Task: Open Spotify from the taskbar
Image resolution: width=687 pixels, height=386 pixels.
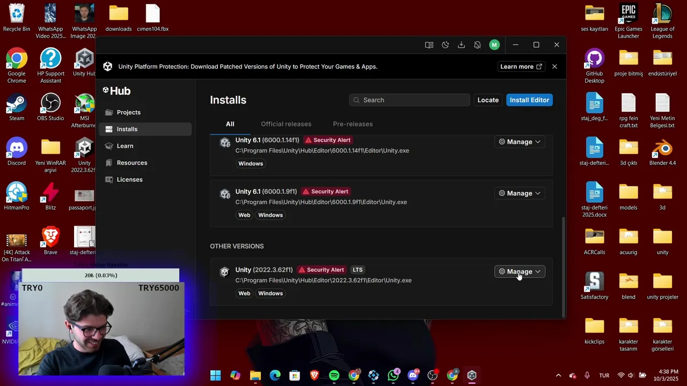Action: coord(334,375)
